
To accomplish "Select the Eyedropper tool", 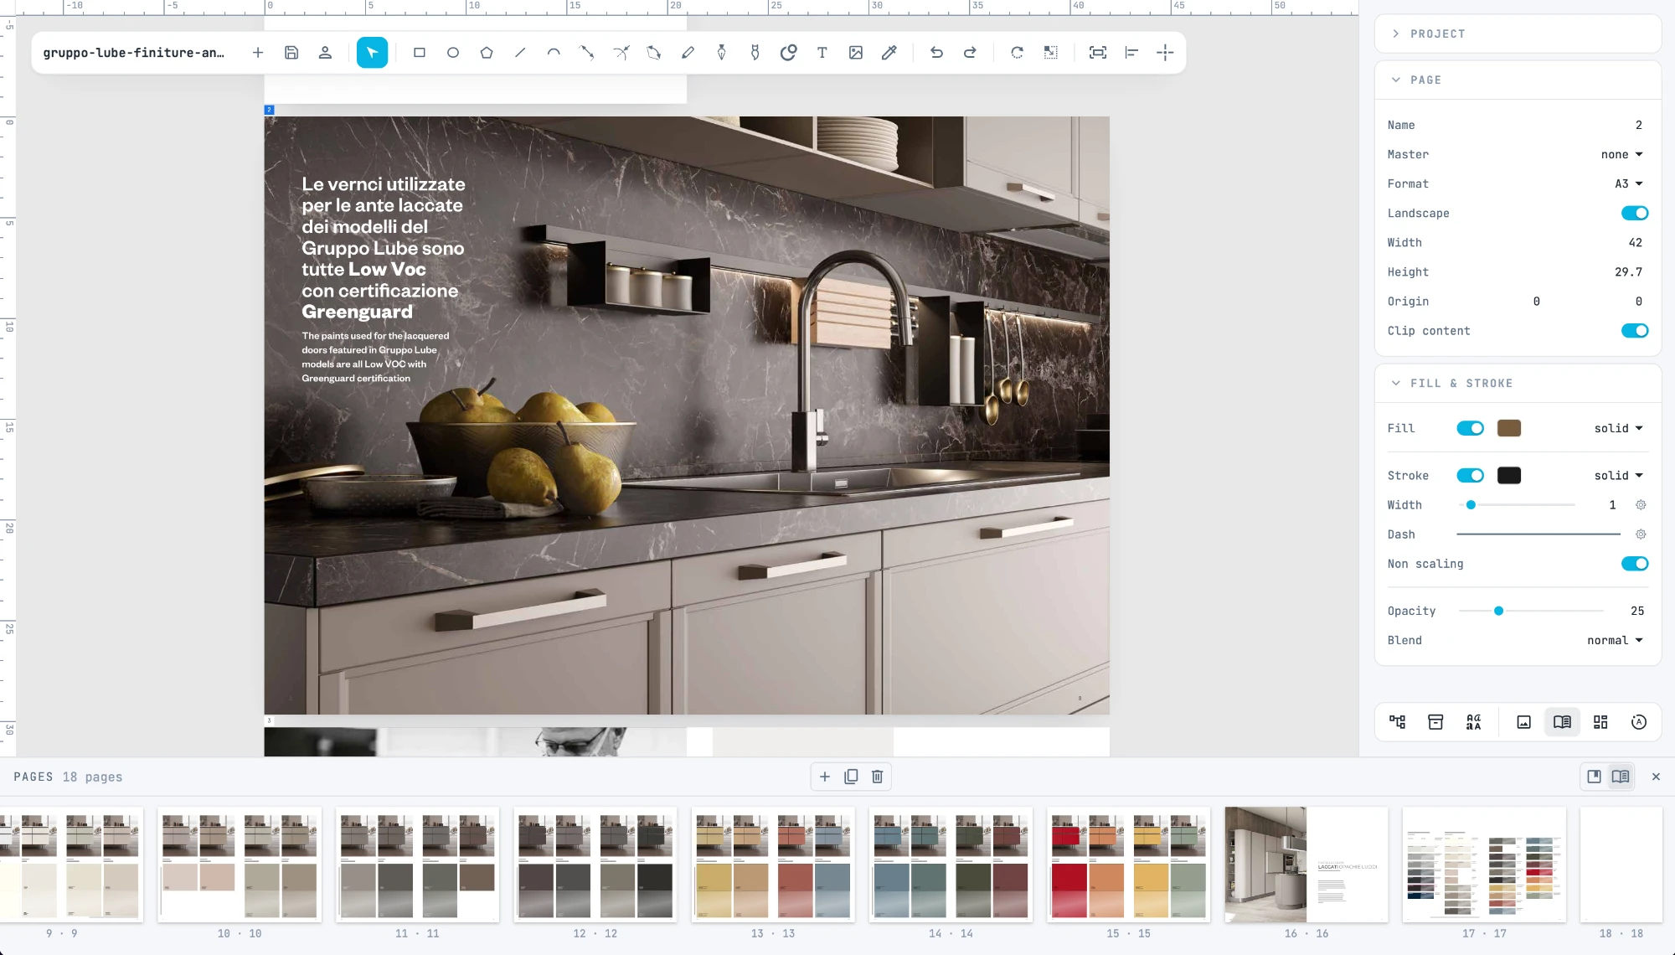I will [889, 53].
